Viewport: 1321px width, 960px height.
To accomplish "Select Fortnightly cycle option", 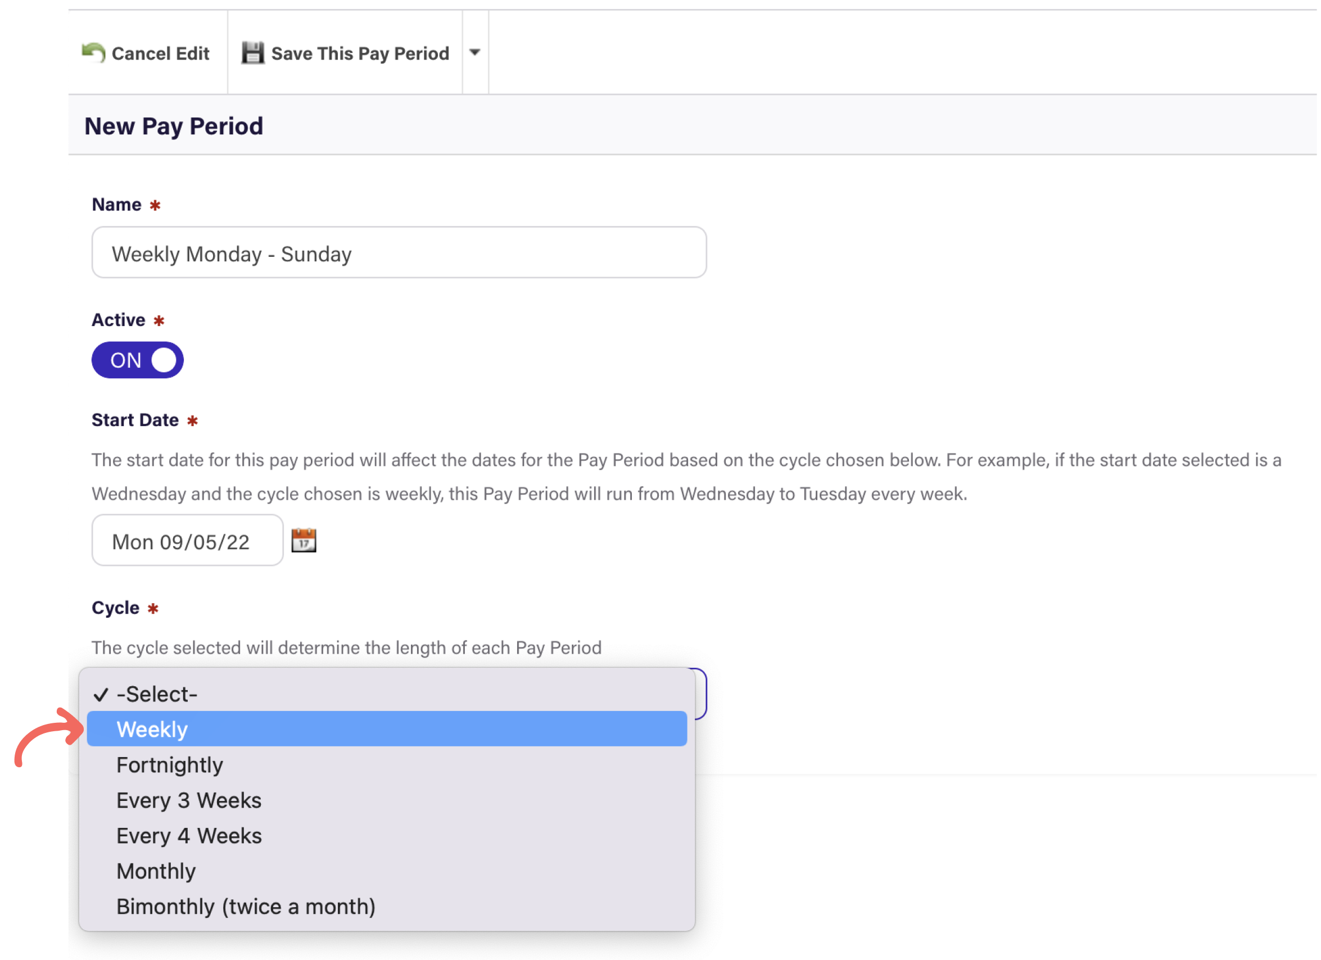I will [387, 766].
